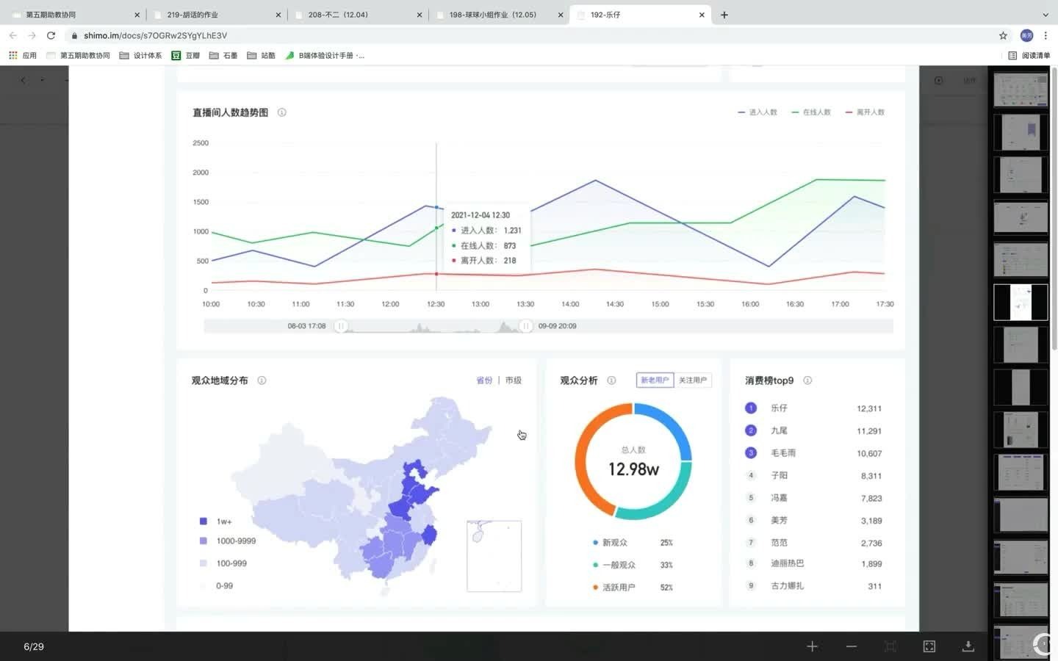Screen dimensions: 1058x661
Task: Open the 石墨 bookmark folder
Action: [223, 55]
